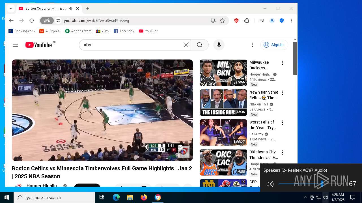Open the YouTube bookmark

coord(148,31)
